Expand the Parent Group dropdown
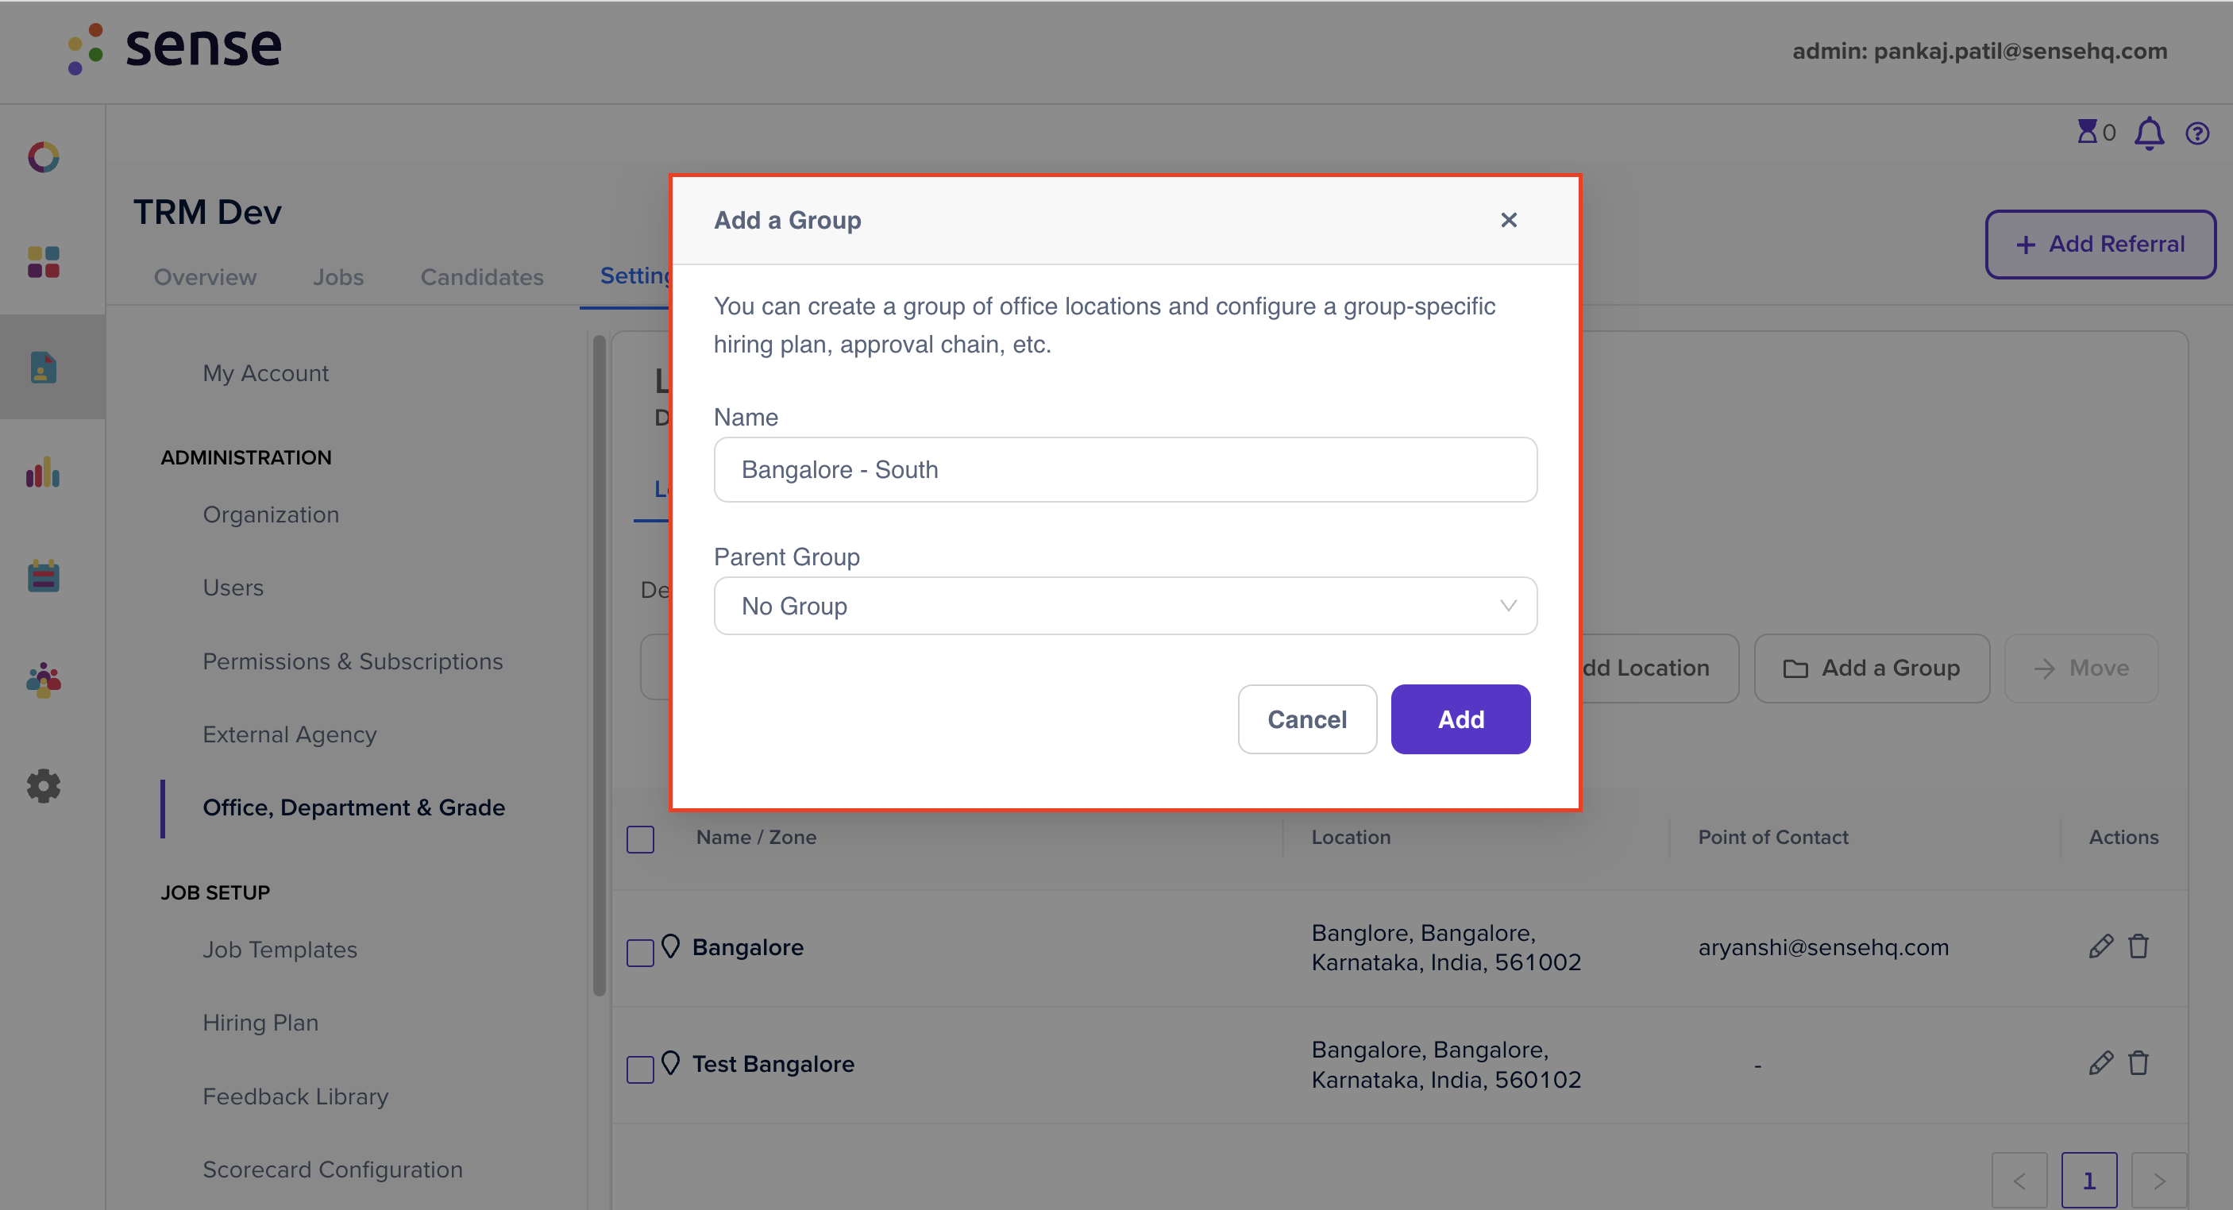Screen dimensions: 2233x1210 pyautogui.click(x=1125, y=606)
